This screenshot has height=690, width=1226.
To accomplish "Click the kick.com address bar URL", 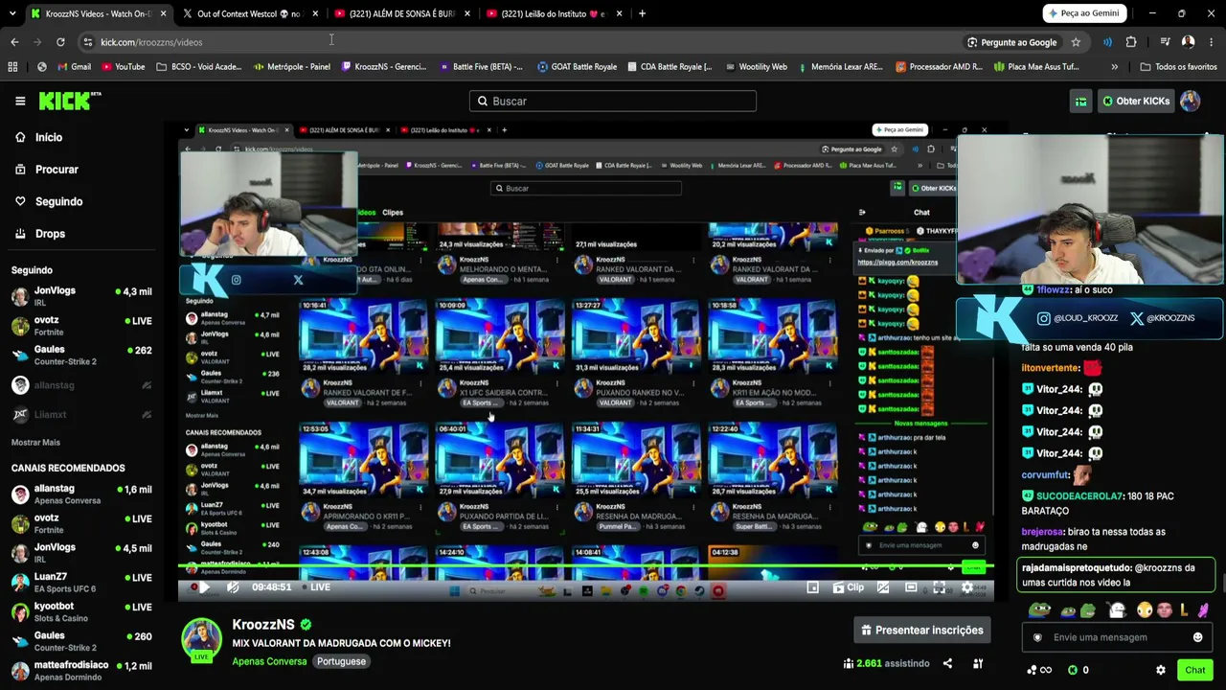I will [151, 42].
